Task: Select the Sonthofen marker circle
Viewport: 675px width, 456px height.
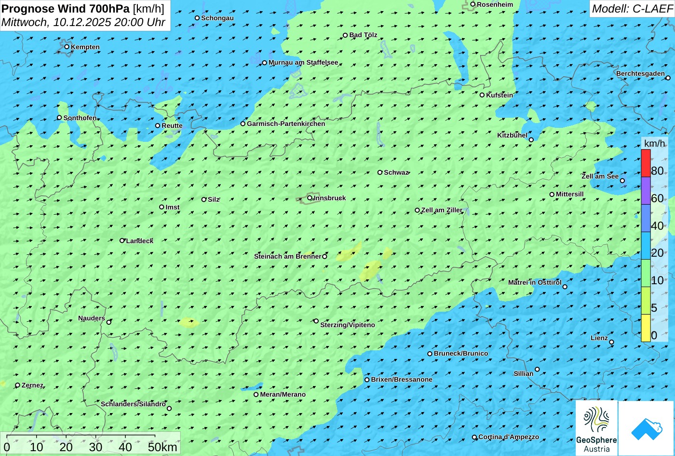Action: (59, 118)
